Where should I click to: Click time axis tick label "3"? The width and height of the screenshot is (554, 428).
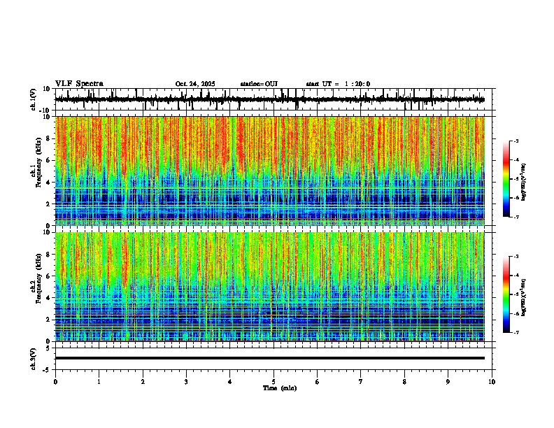point(186,382)
